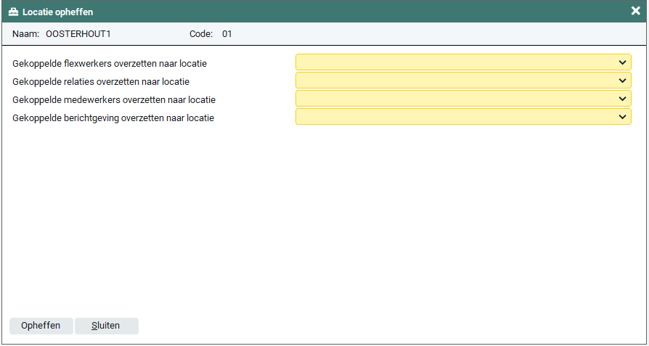Click the chevron arrow of the berichtgeving field
The width and height of the screenshot is (649, 346).
[622, 117]
